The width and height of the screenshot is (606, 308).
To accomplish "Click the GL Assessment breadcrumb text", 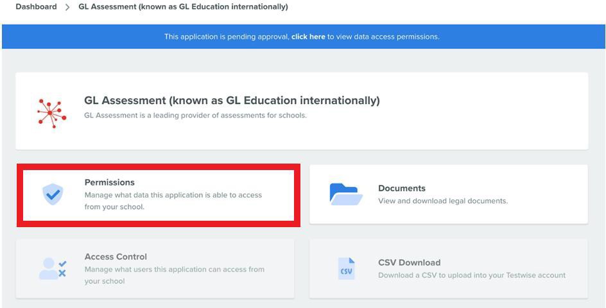I will click(183, 6).
